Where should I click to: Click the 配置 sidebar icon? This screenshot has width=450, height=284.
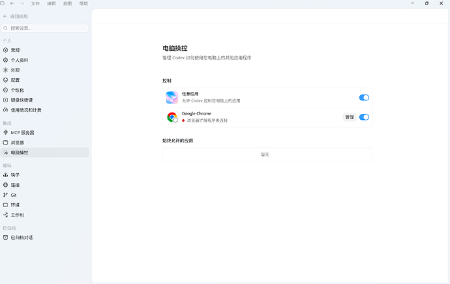(x=5, y=80)
